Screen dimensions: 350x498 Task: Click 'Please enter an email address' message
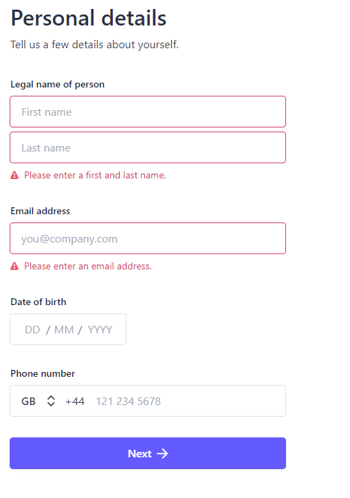[88, 266]
